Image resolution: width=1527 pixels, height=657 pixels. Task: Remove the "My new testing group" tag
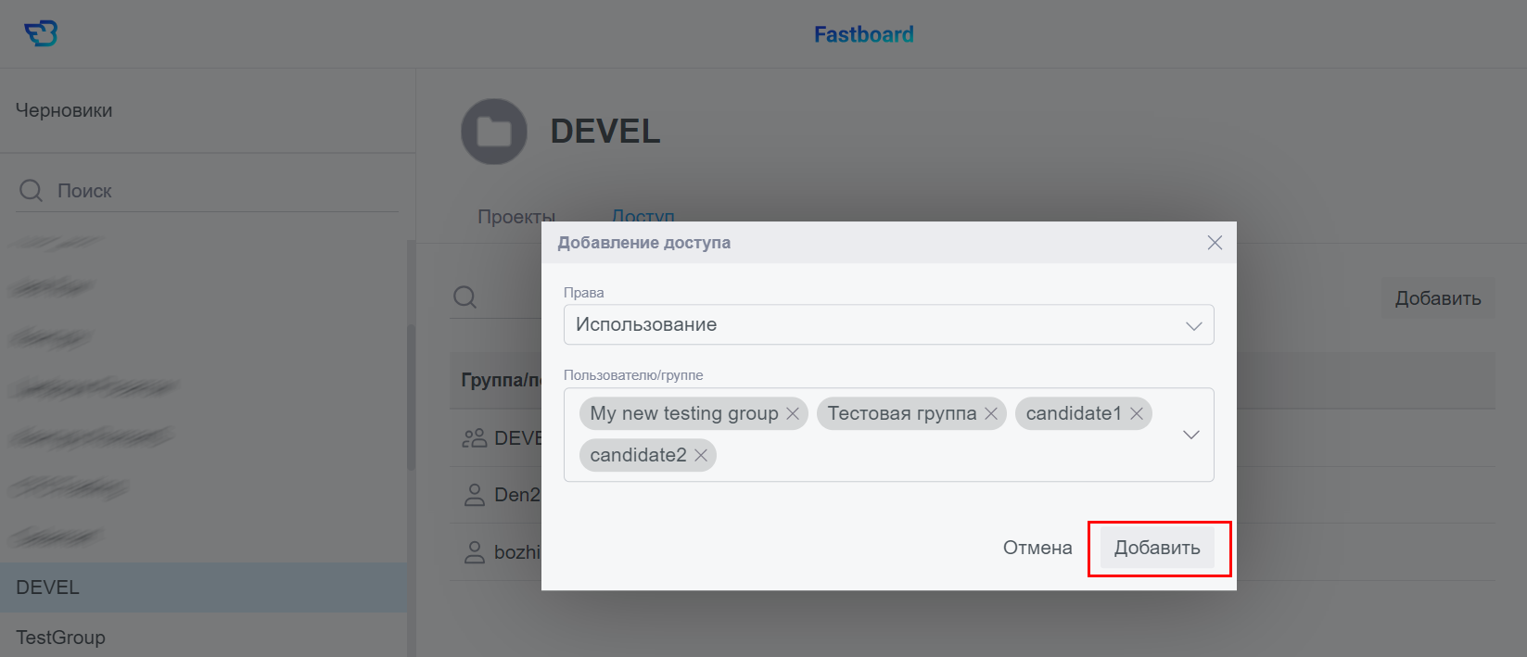793,414
